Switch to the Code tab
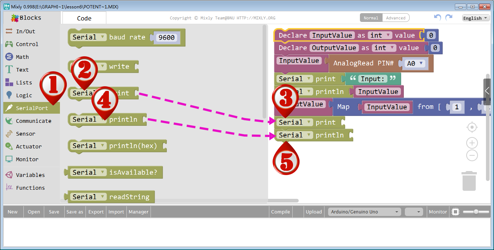 point(84,18)
